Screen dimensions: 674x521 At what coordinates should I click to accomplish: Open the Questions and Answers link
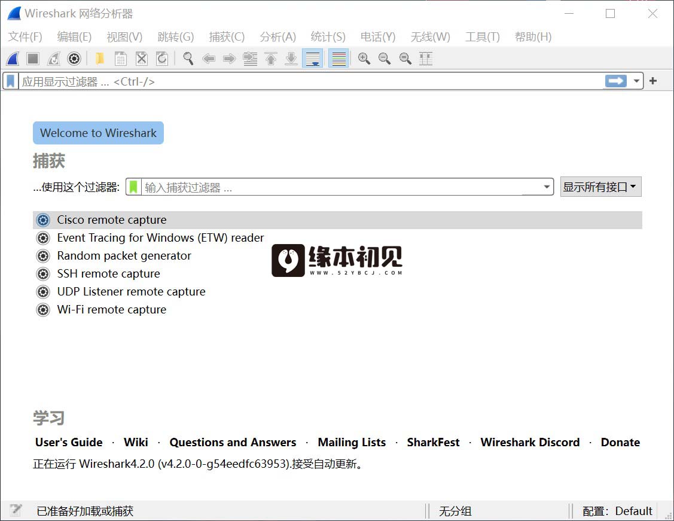click(233, 442)
